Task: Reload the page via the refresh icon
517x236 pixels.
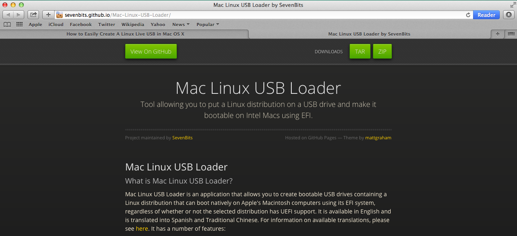Action: tap(468, 15)
